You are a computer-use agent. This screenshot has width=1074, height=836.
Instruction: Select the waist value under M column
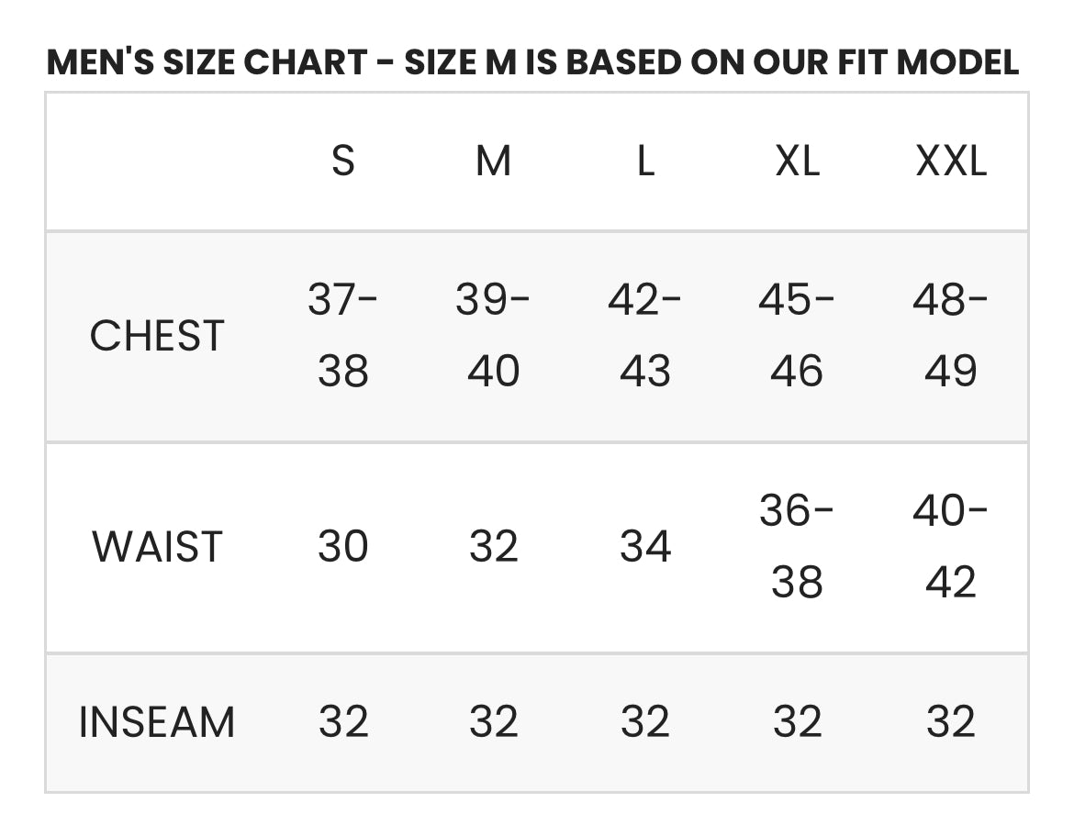[x=494, y=547]
